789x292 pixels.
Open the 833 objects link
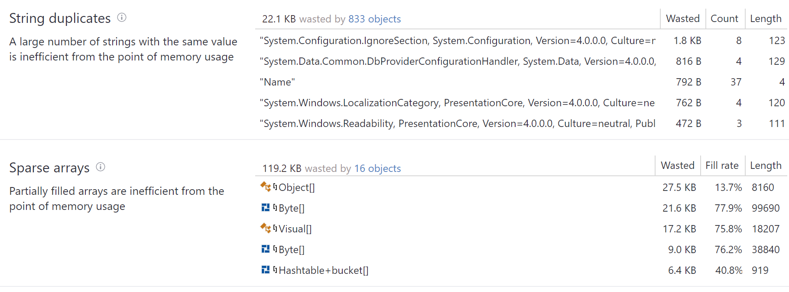point(374,19)
